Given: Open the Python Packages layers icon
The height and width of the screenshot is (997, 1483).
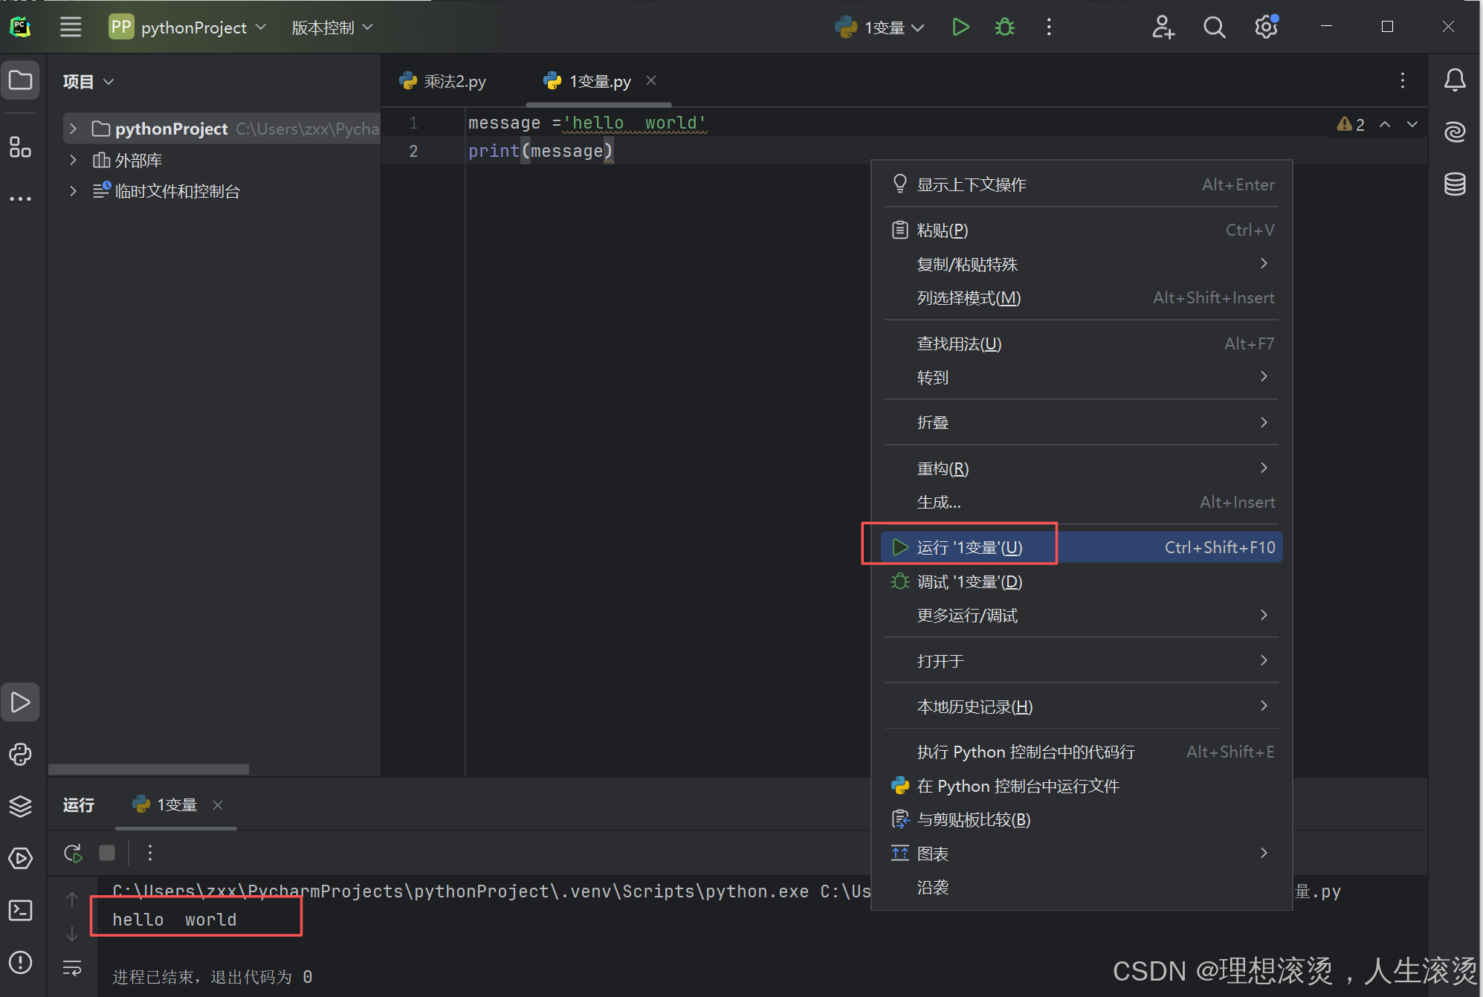Looking at the screenshot, I should [x=20, y=806].
